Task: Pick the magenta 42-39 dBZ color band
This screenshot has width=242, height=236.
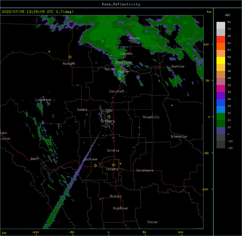Action: 221,88
